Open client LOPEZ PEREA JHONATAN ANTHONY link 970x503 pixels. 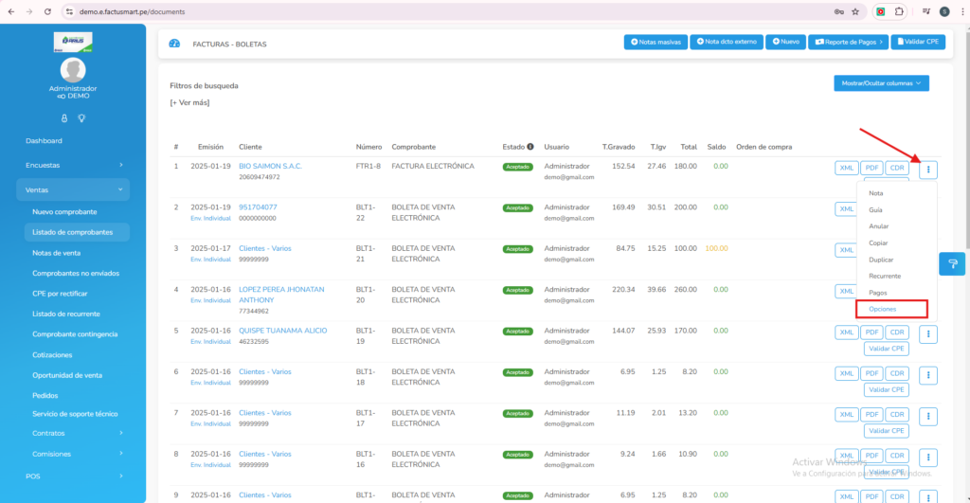coord(281,295)
